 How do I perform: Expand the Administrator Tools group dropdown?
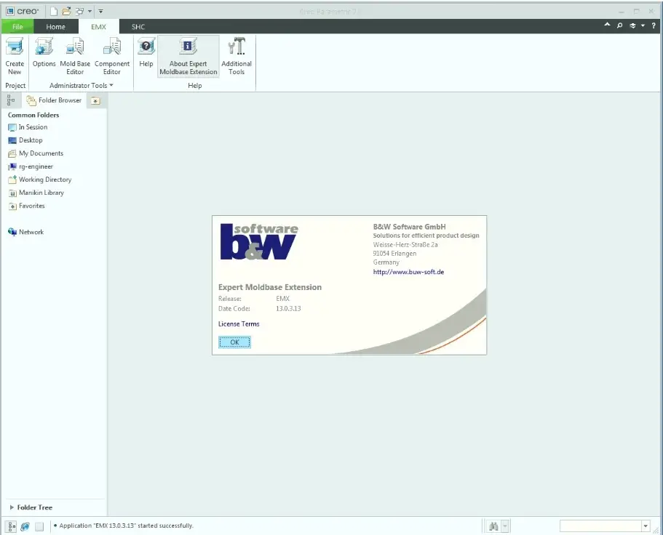(x=82, y=85)
